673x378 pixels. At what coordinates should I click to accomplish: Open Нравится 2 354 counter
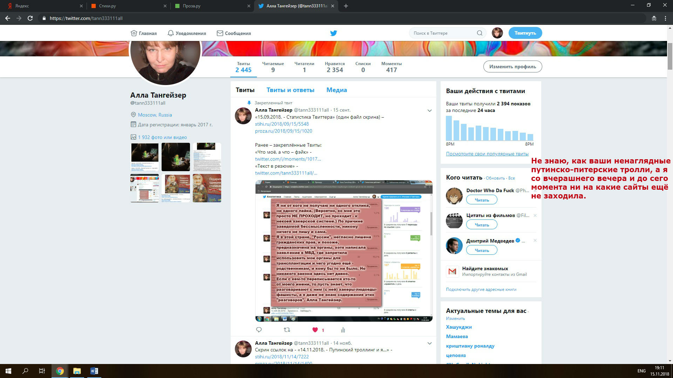click(x=335, y=67)
